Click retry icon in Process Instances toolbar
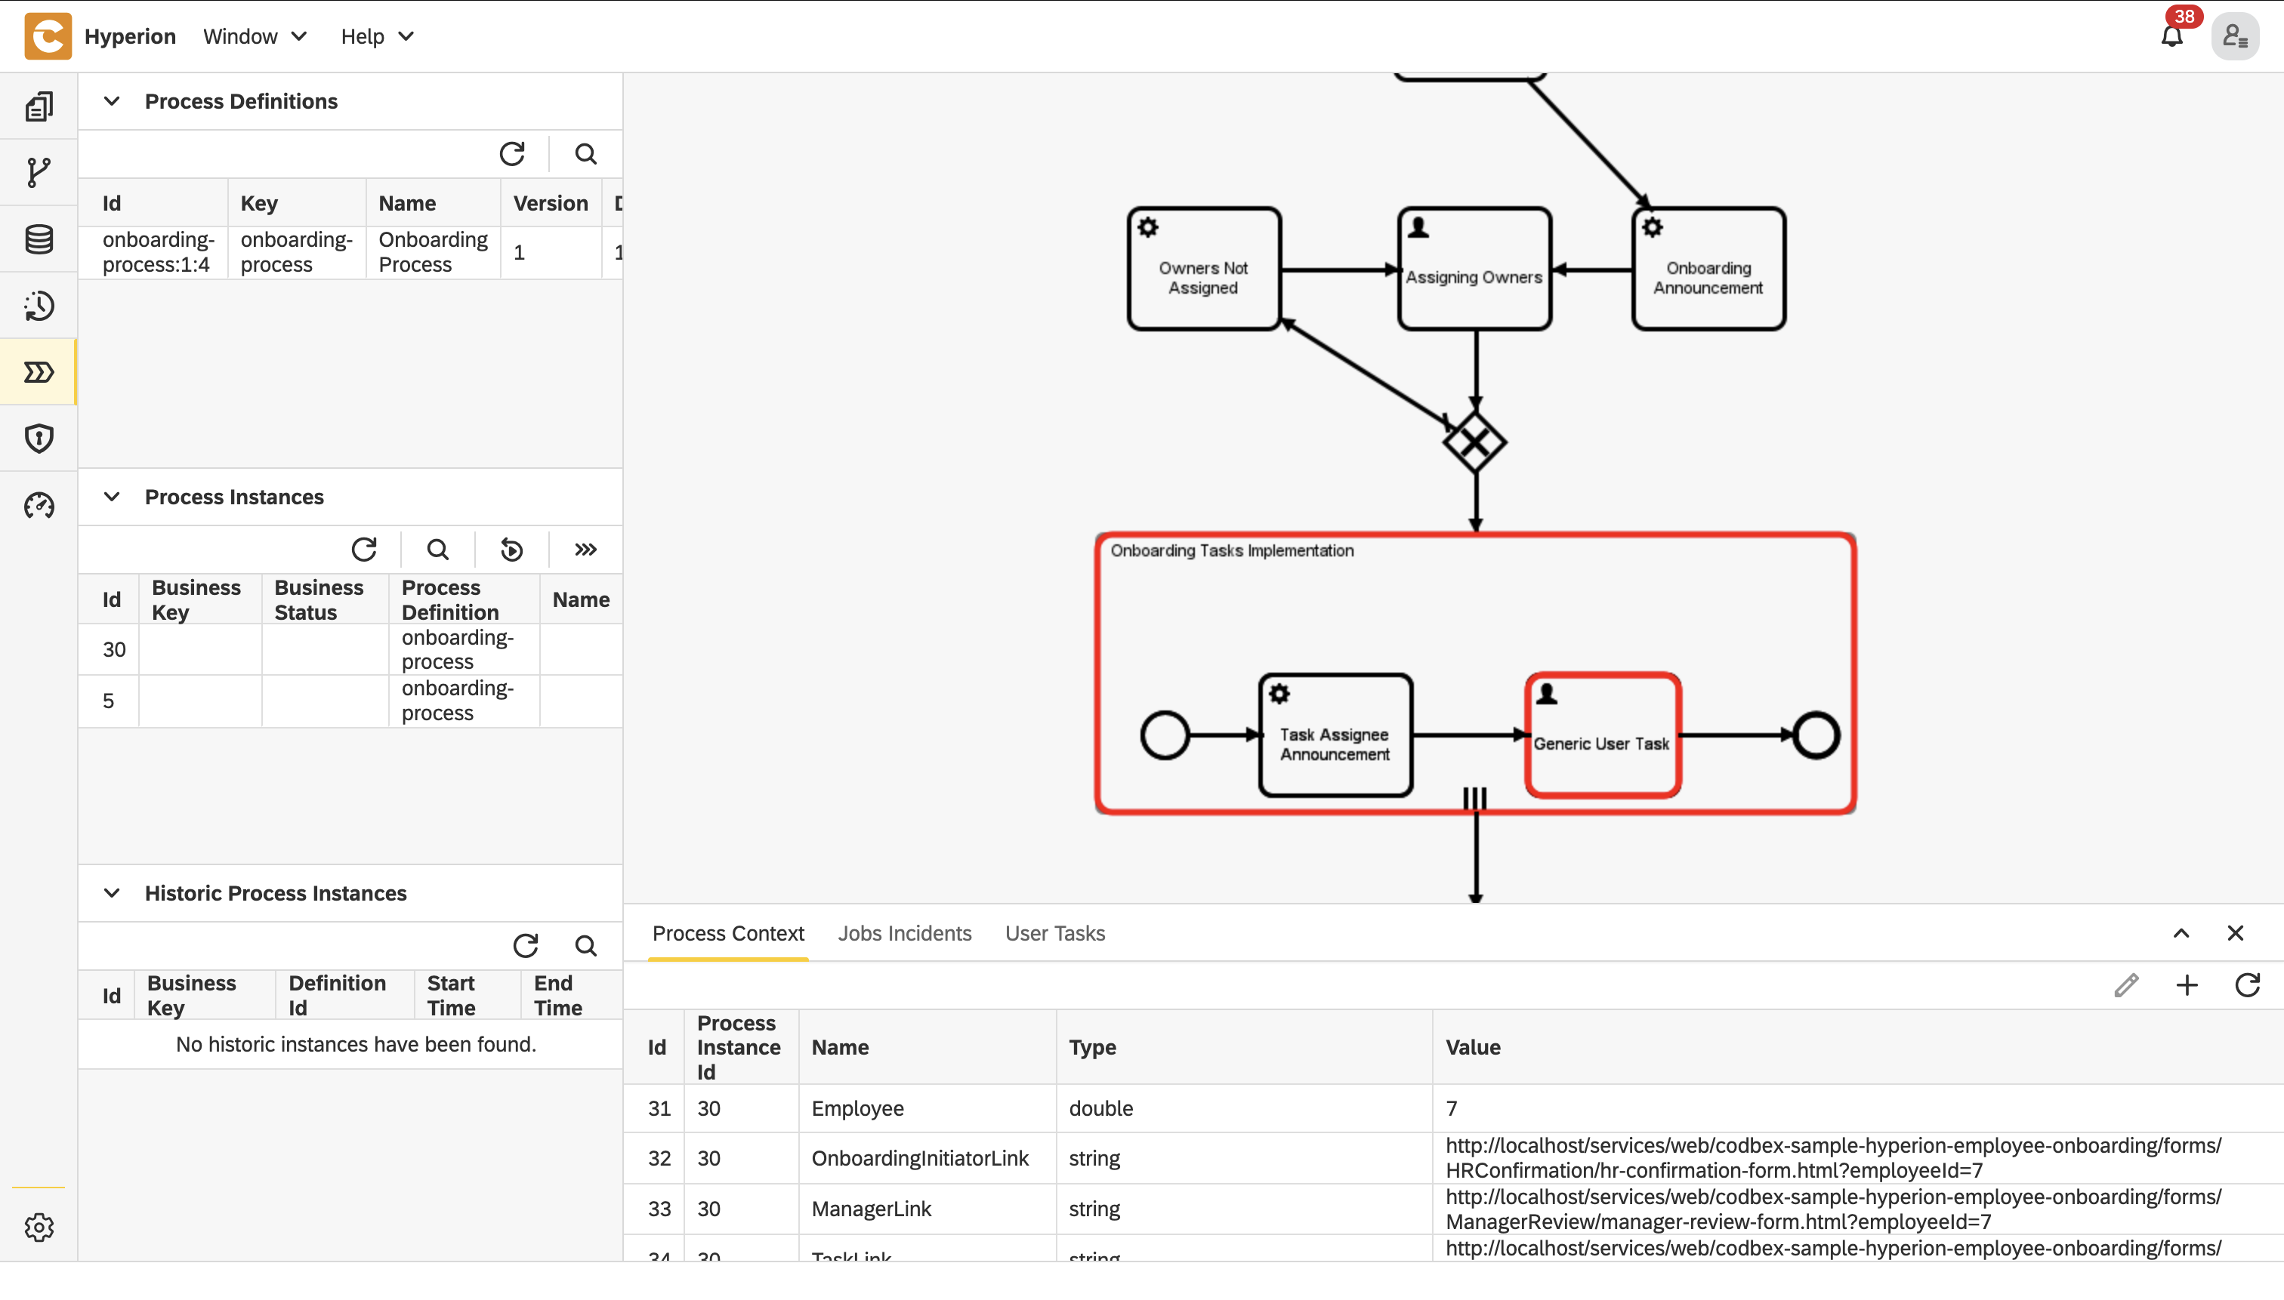 (x=512, y=549)
